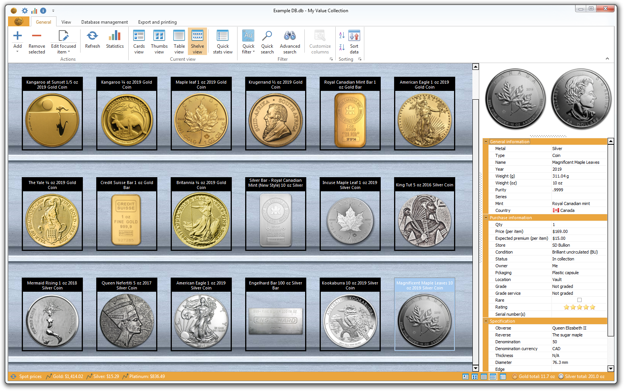Collapse the Purchase information section
The height and width of the screenshot is (391, 624).
point(486,218)
